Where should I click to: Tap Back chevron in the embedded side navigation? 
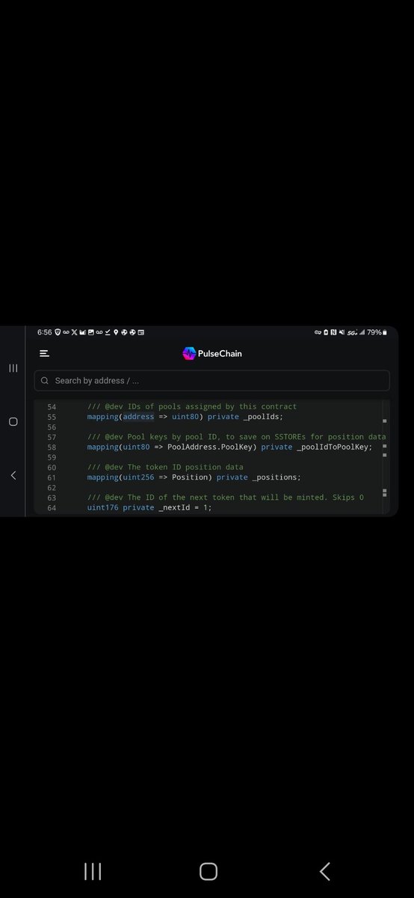pyautogui.click(x=13, y=475)
